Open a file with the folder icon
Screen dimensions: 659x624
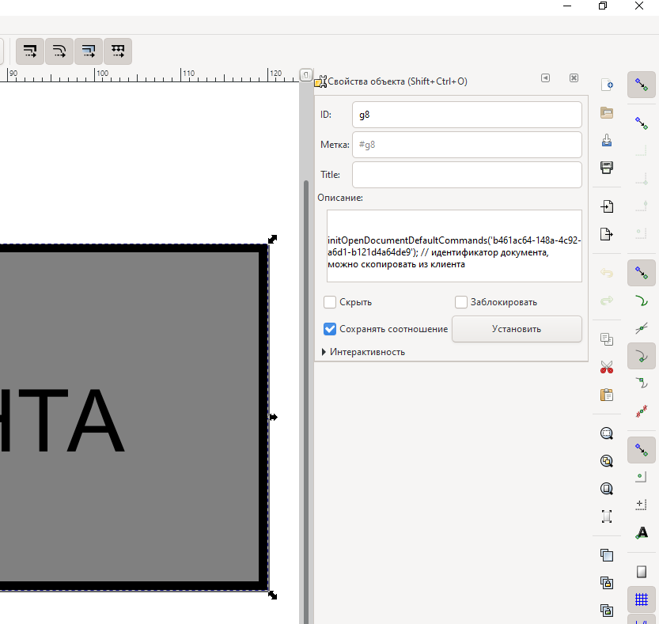tap(607, 112)
